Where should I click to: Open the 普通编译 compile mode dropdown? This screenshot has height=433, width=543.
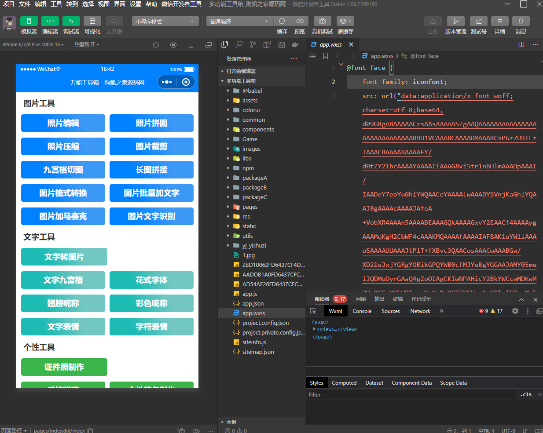pos(239,22)
